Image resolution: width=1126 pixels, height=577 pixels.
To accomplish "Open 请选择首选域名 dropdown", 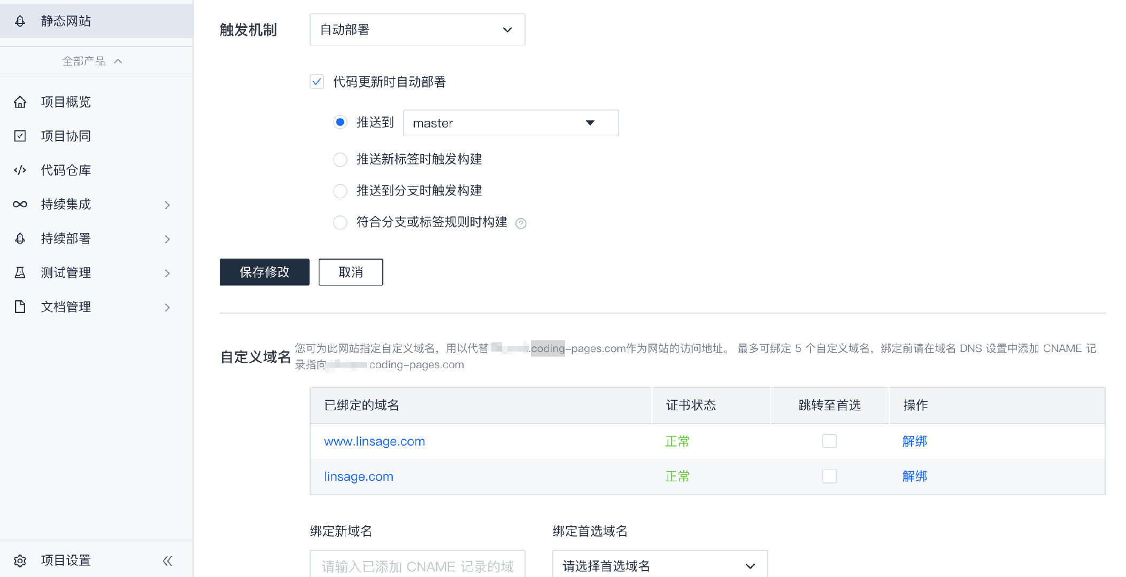I will pos(660,565).
